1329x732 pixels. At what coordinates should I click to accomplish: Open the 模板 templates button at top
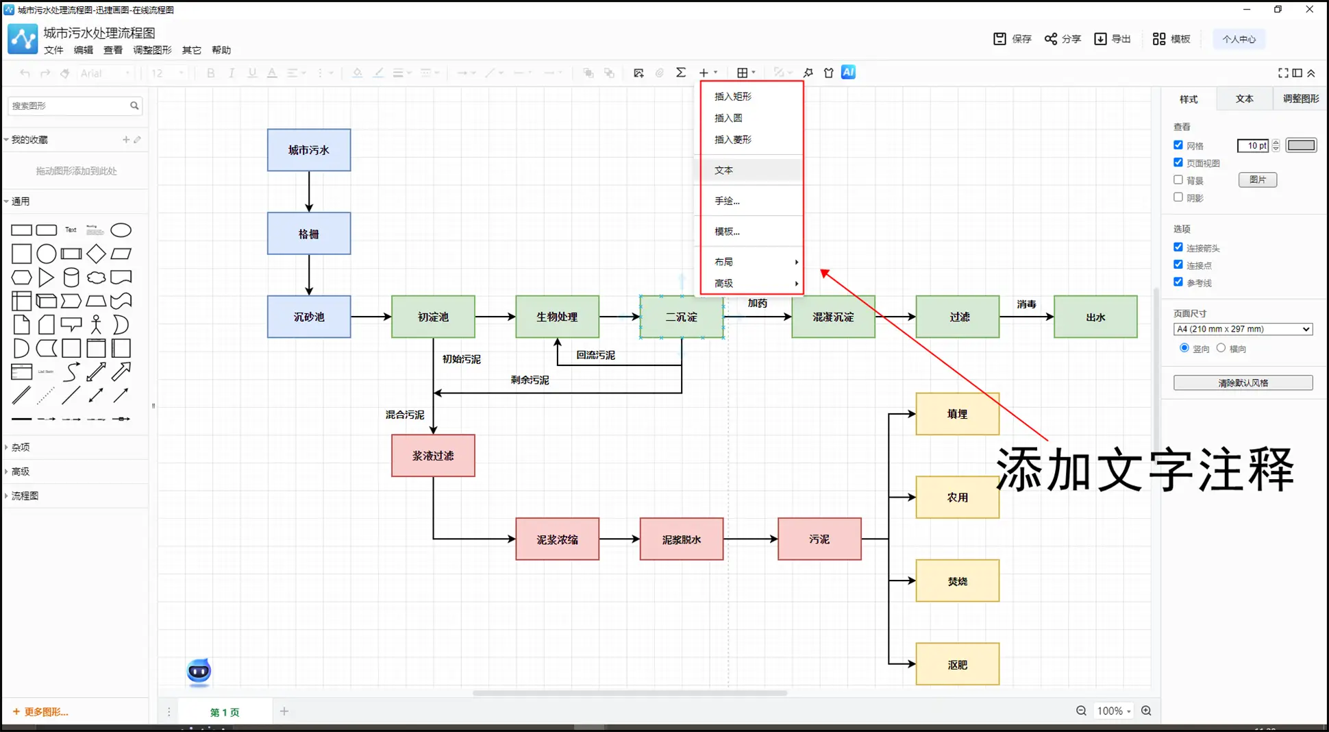1171,39
